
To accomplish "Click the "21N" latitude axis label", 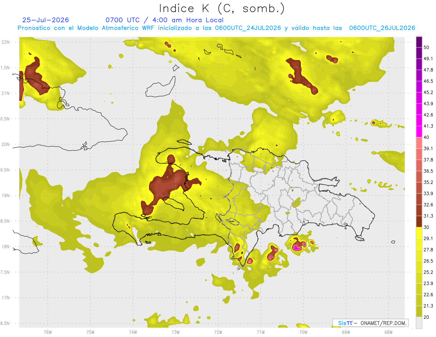I will click(x=6, y=93).
